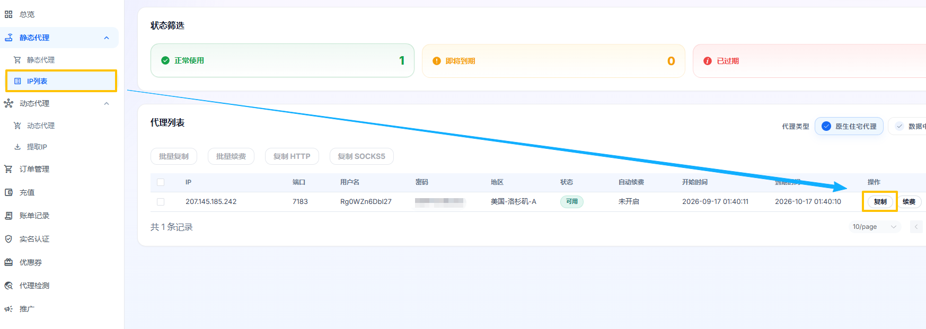The image size is (926, 329).
Task: Click the 开始时间 column header
Action: [695, 182]
